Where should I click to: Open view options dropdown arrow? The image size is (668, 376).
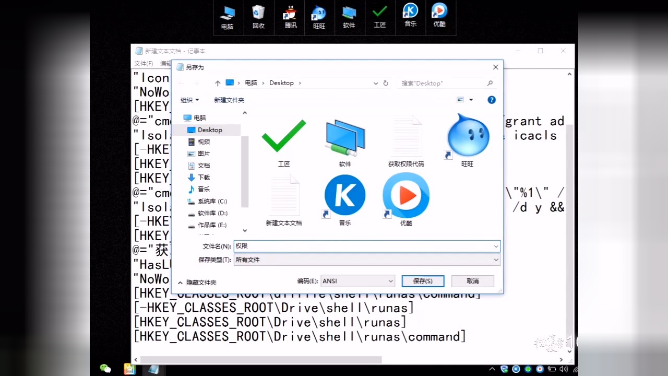pos(471,100)
